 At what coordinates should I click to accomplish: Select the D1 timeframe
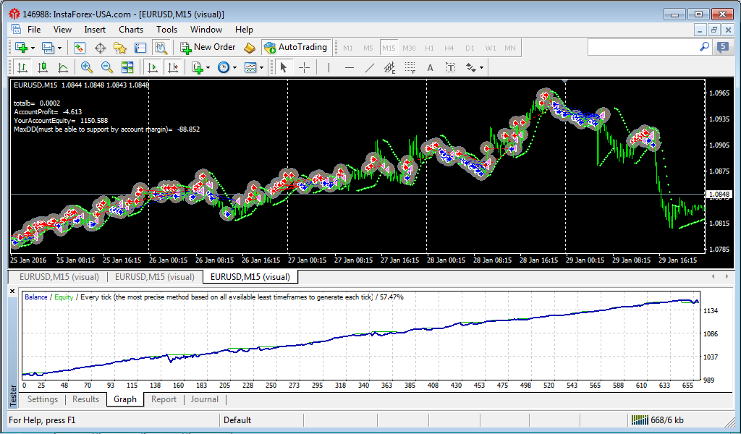click(x=470, y=48)
